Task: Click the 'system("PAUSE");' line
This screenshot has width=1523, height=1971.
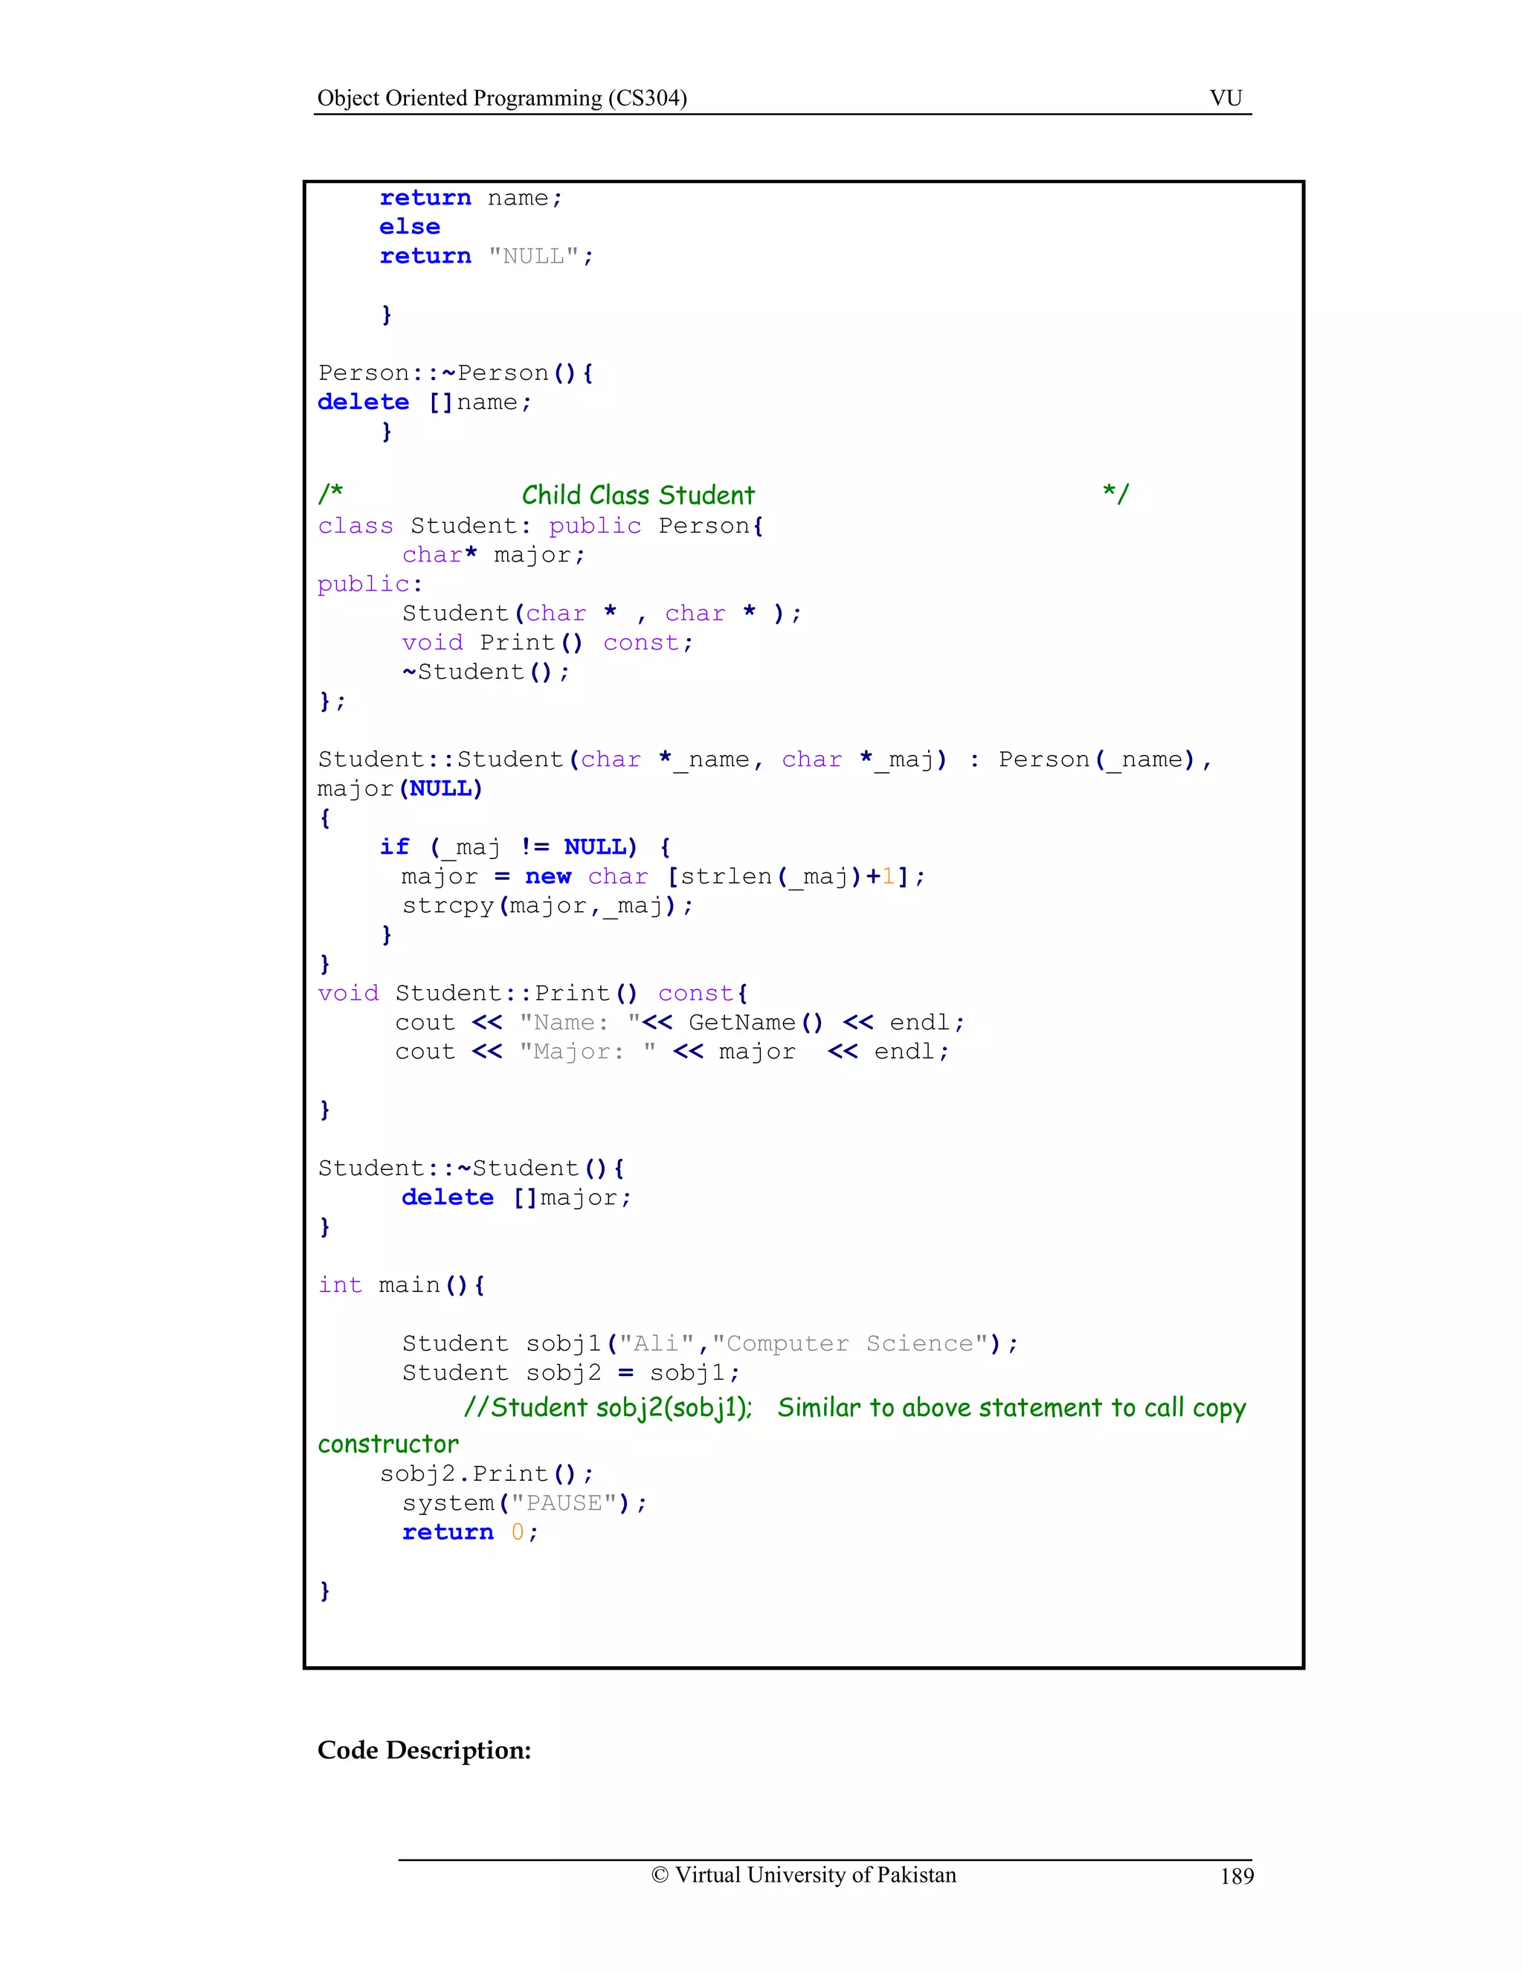Action: coord(525,1502)
